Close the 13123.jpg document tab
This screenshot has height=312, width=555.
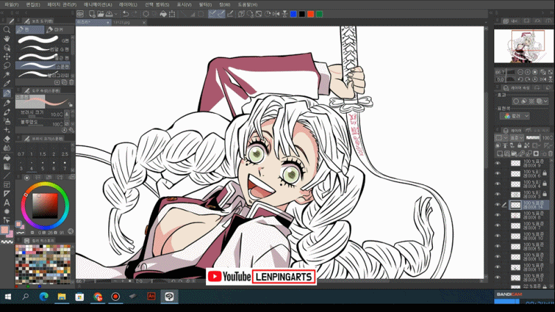144,22
